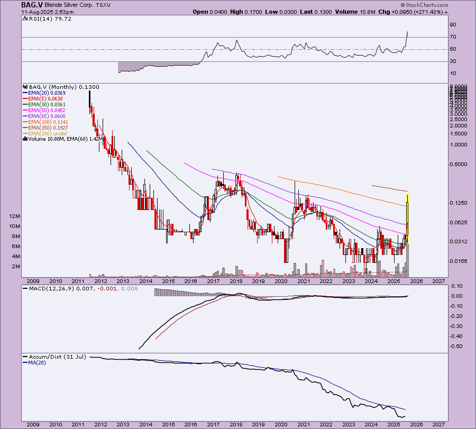476x429 pixels.
Task: Click 2020 on the price panel time axis
Action: (x=281, y=281)
